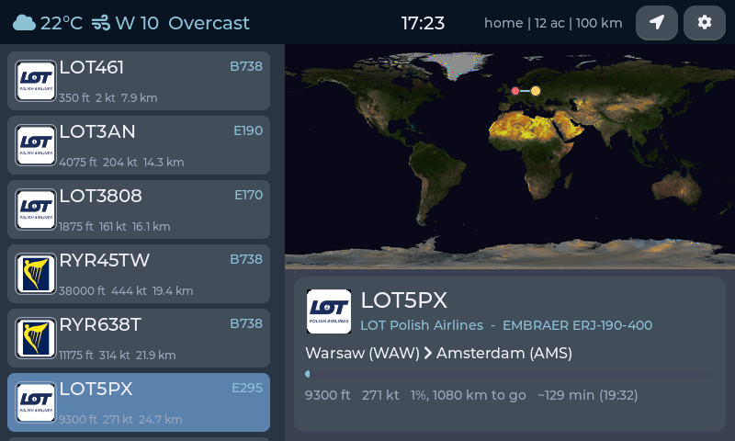Click '38000 ft 444 kt 19.4 km' stats
This screenshot has height=441, width=735.
pyautogui.click(x=126, y=291)
